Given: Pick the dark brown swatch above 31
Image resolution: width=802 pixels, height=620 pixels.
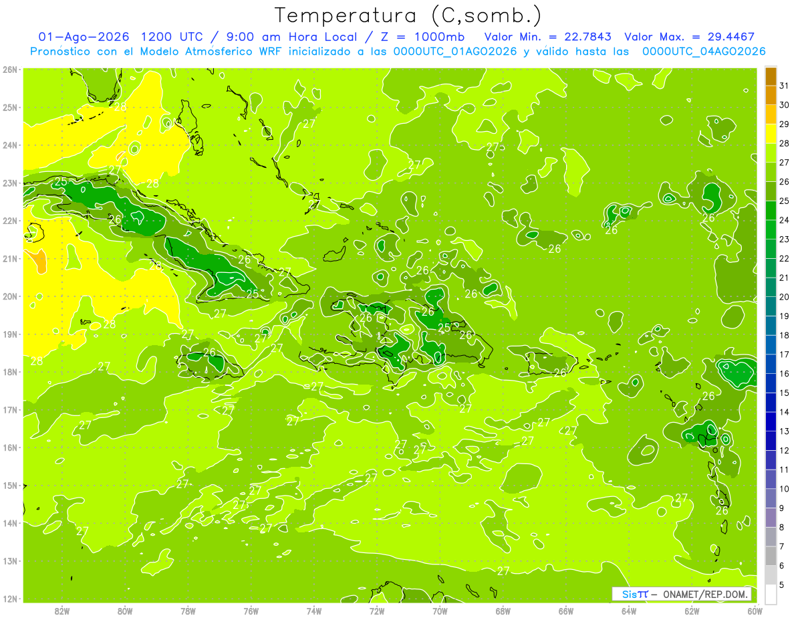Looking at the screenshot, I should [771, 77].
